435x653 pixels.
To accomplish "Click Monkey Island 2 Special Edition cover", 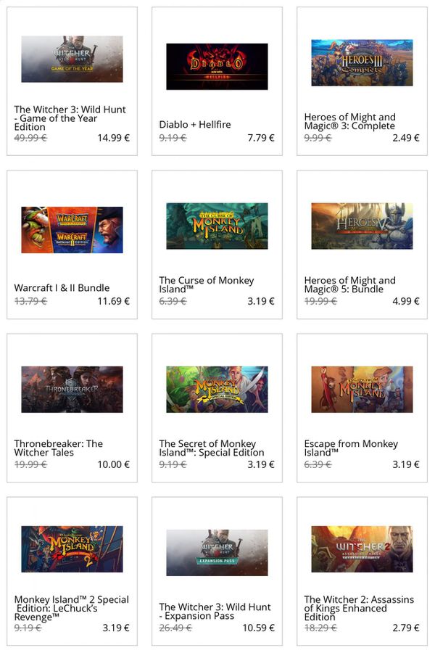I will pyautogui.click(x=72, y=549).
